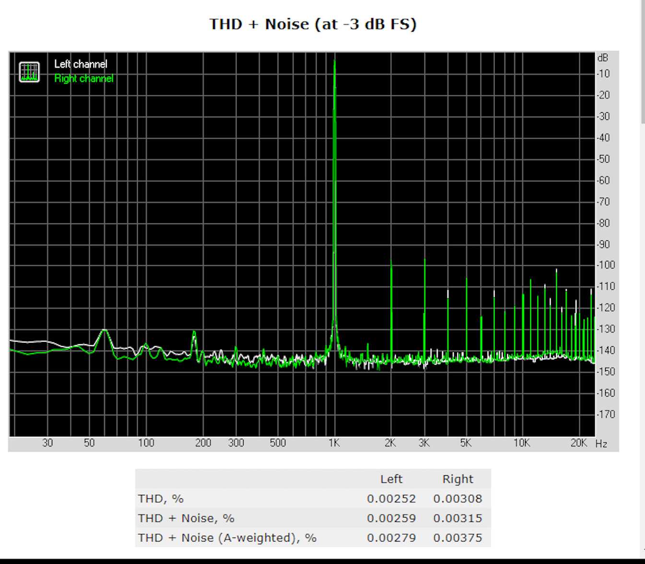Click the dB unit label
The image size is (645, 564).
(x=603, y=58)
